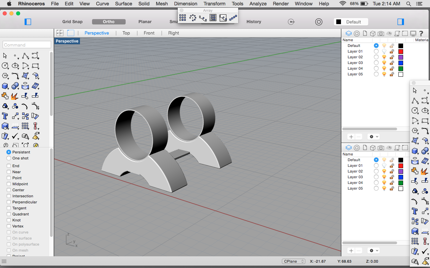Open the camera tab in upper right panel
Screen dimensions: 430x268
point(381,33)
